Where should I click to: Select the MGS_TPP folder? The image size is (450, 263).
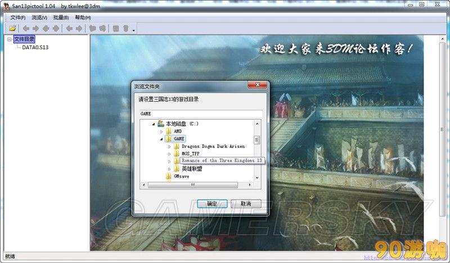[191, 154]
